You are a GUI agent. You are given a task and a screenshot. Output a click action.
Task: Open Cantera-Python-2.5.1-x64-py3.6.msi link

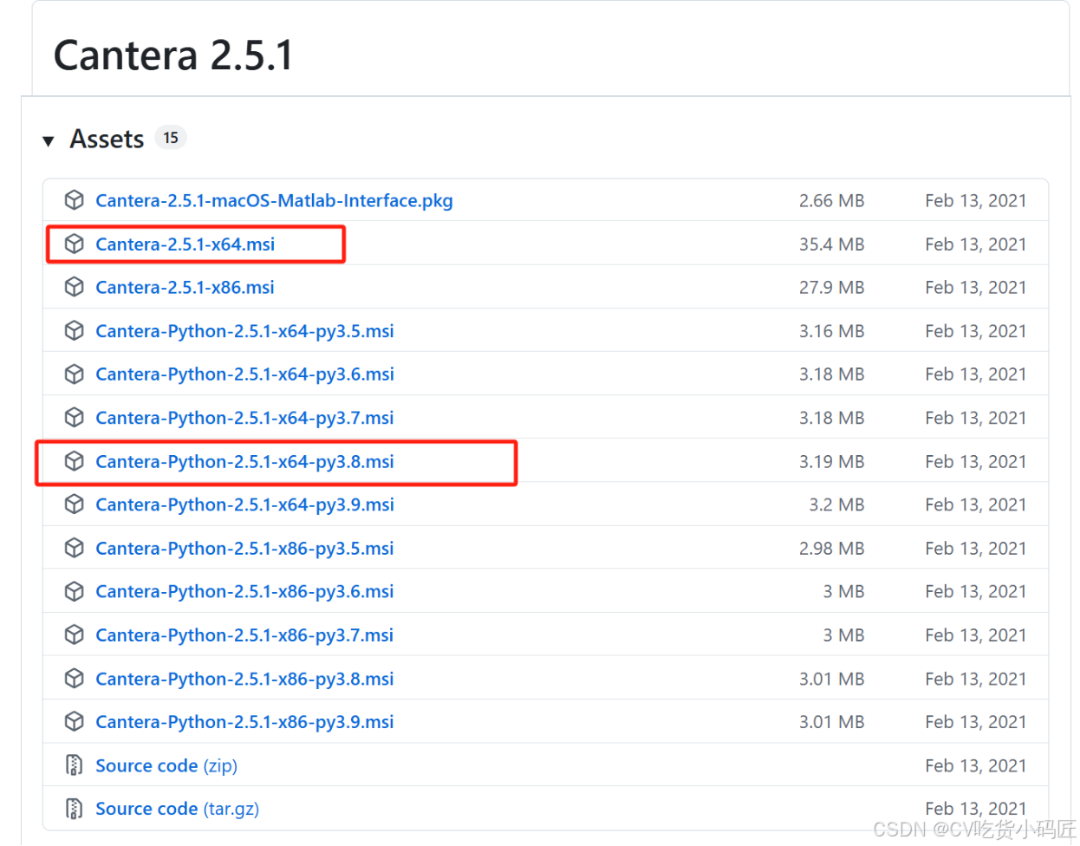[x=244, y=374]
